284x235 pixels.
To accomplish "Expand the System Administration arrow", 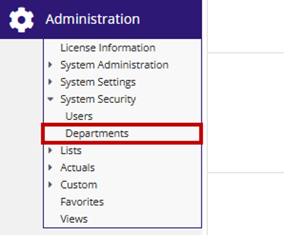I will [x=50, y=65].
